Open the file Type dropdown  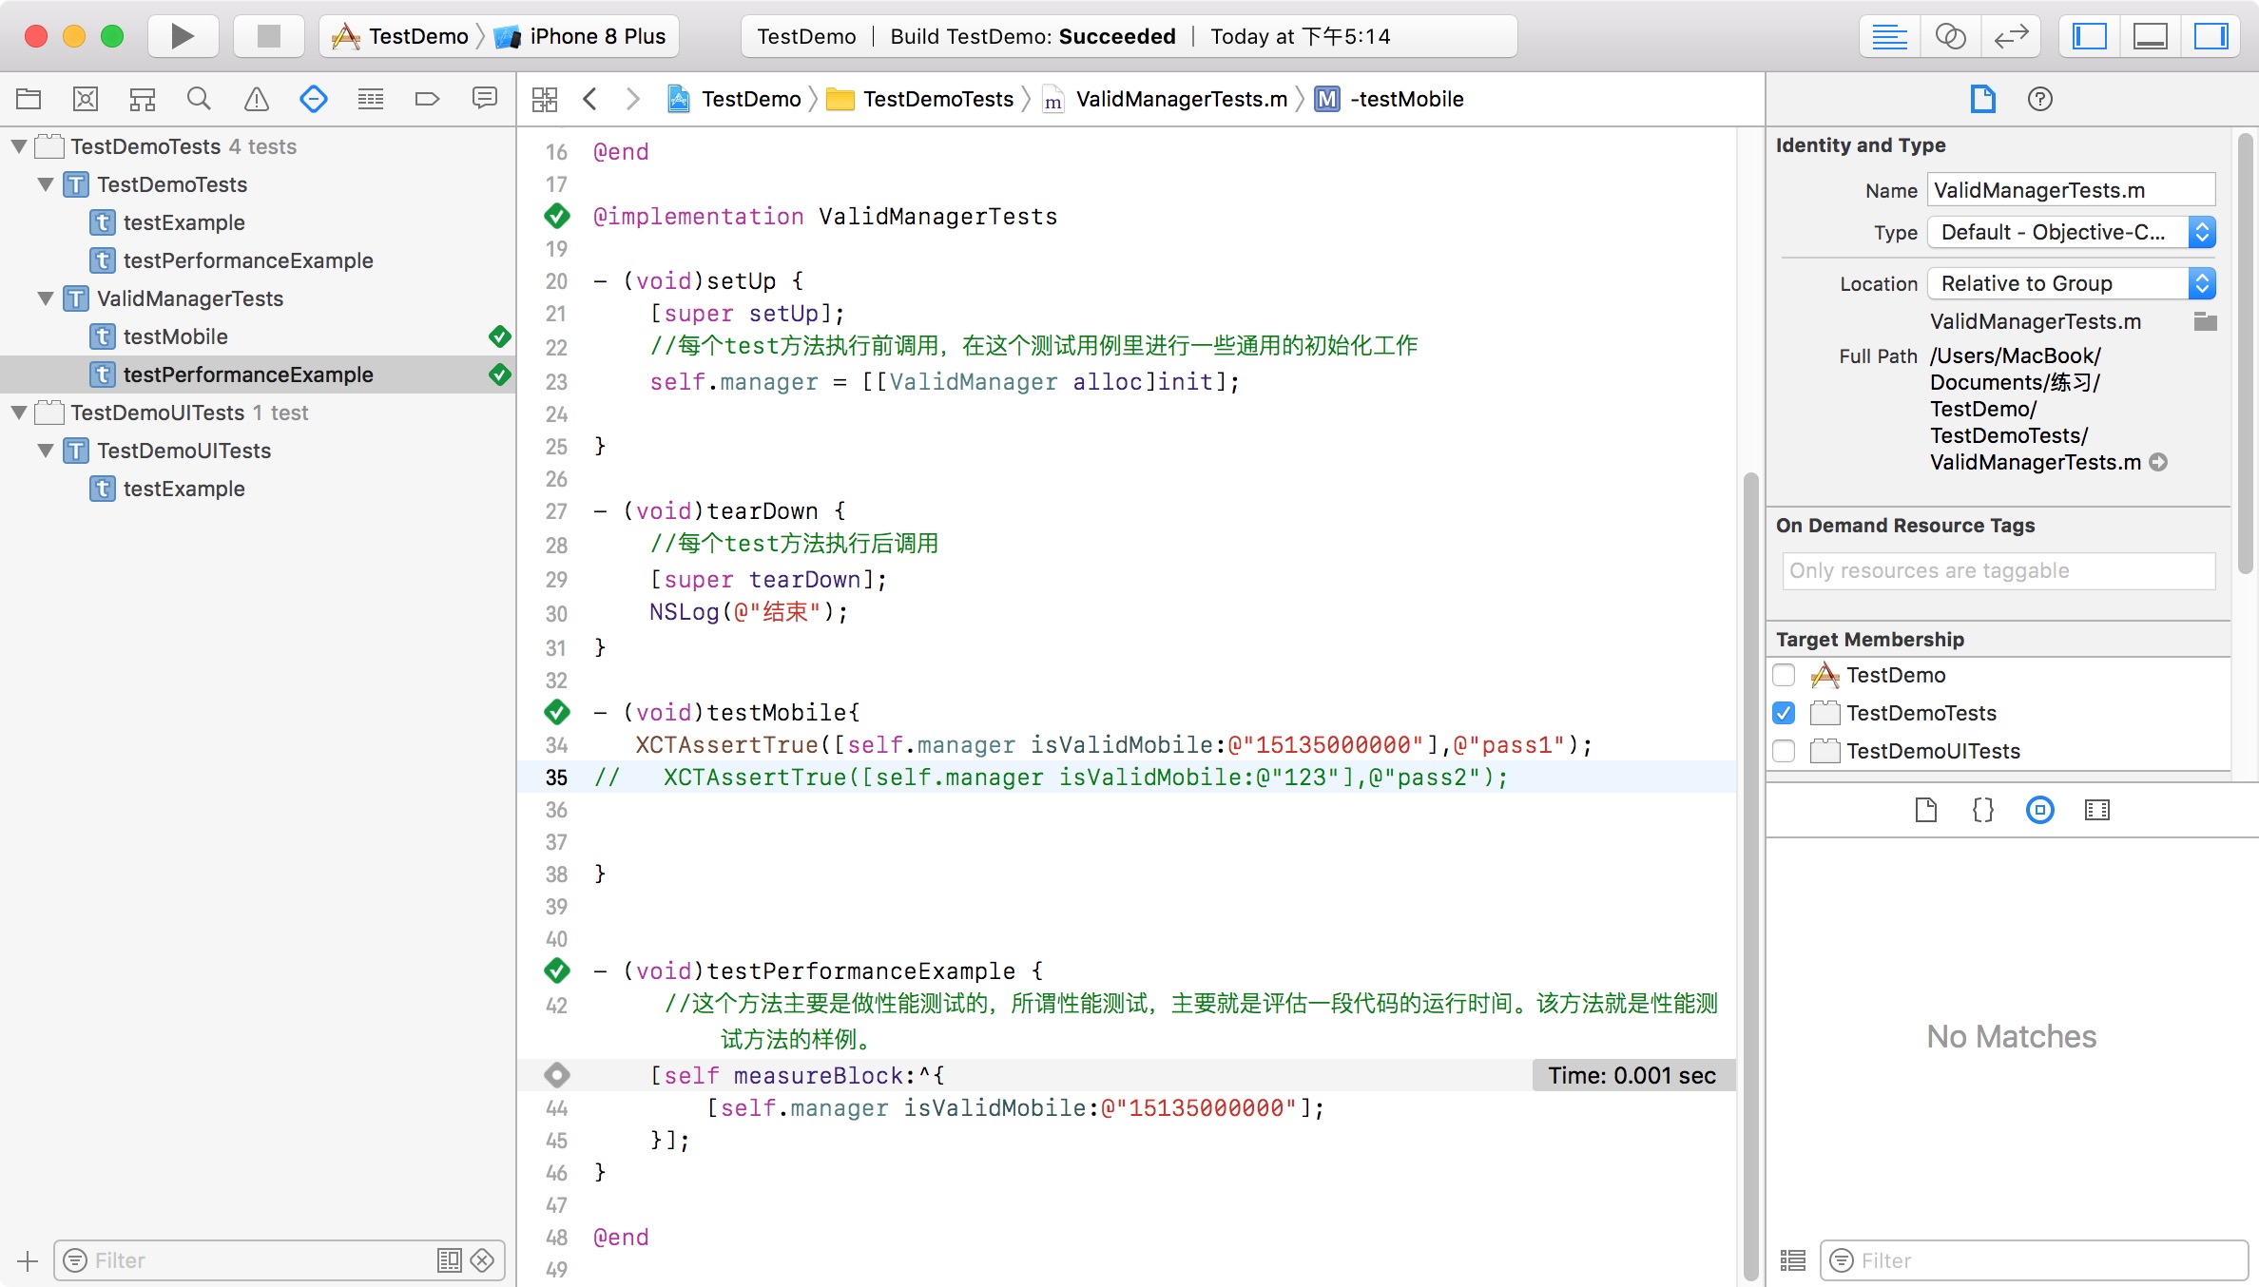(2072, 232)
